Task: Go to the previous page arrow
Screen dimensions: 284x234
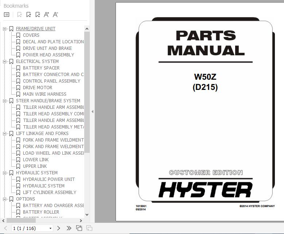Action: pyautogui.click(x=5, y=228)
